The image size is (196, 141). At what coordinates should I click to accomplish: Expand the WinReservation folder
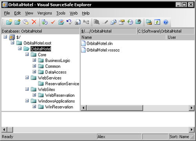34,107
